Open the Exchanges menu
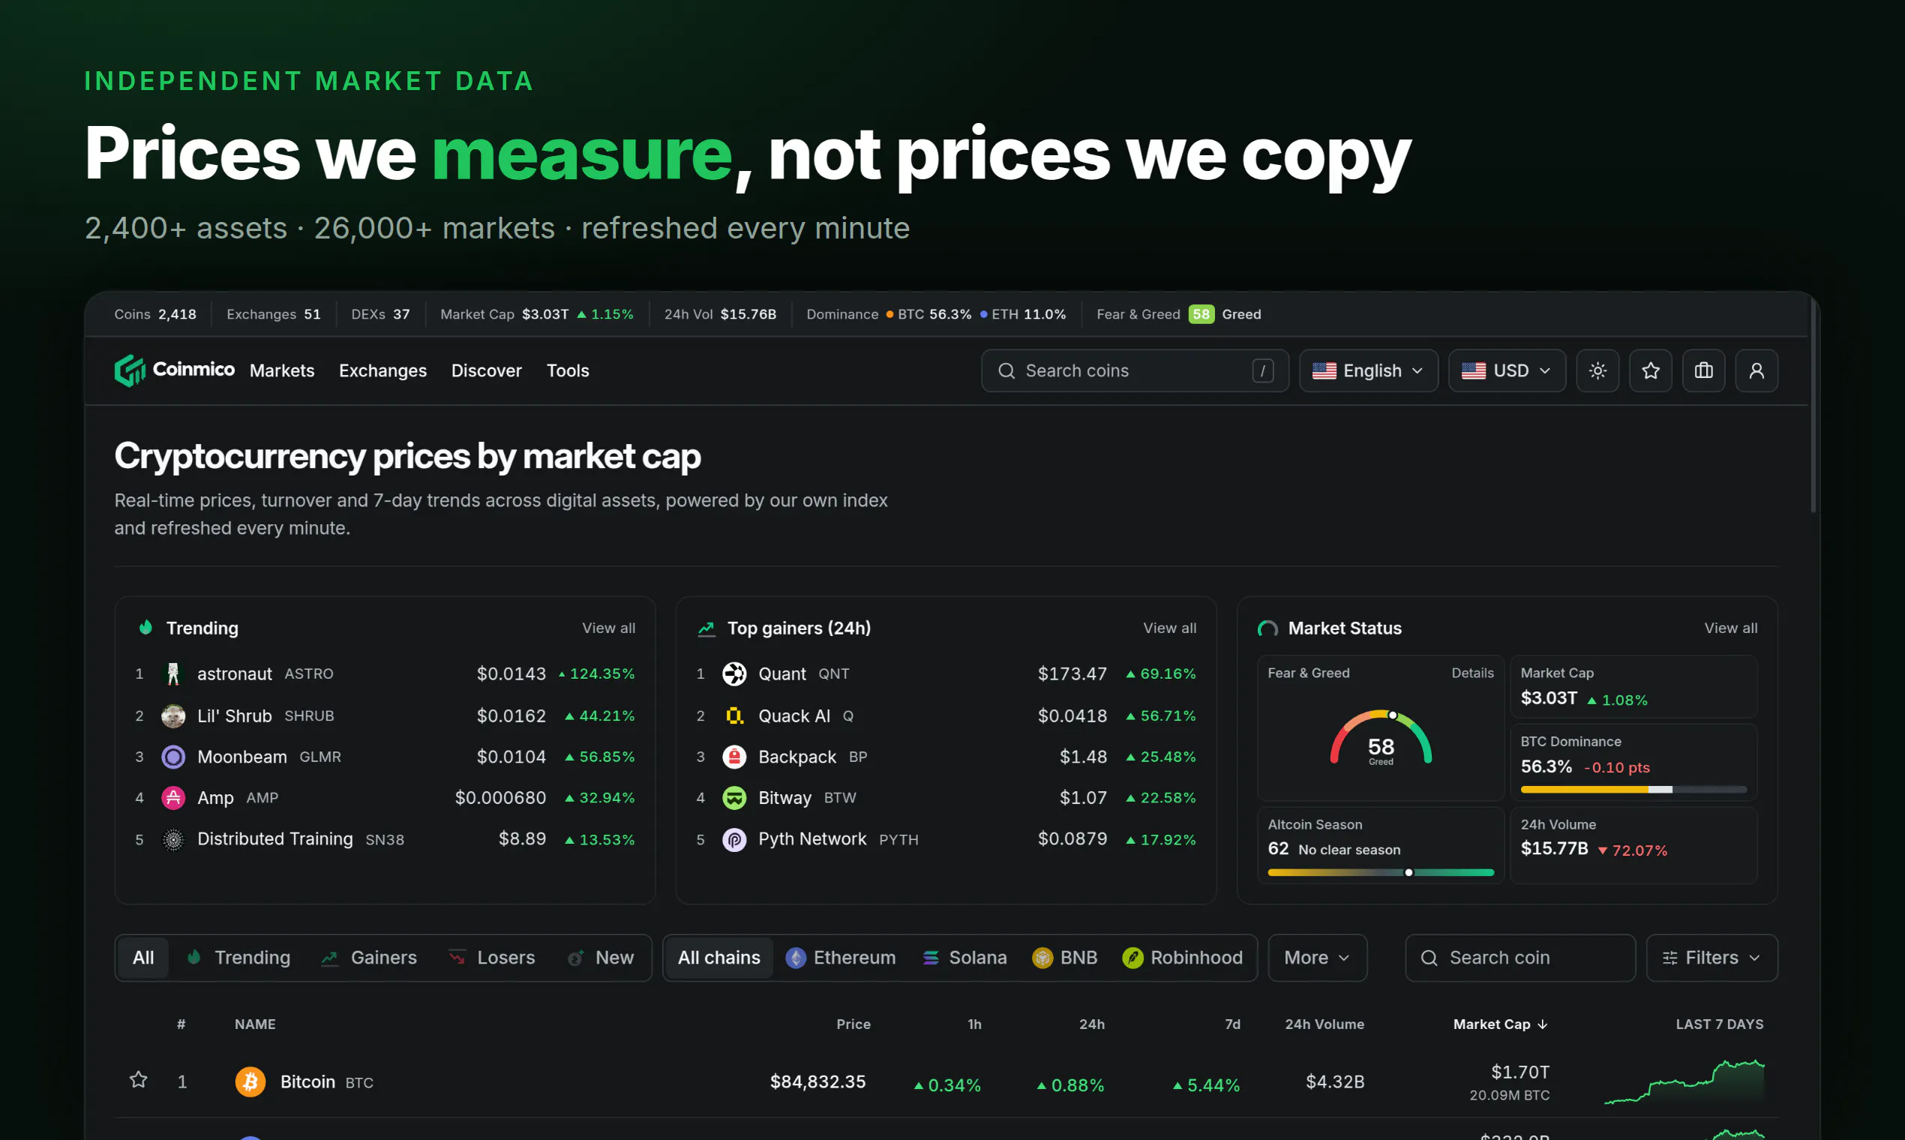 382,371
